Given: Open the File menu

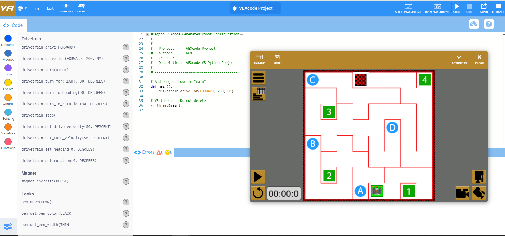Looking at the screenshot, I should click(x=37, y=8).
